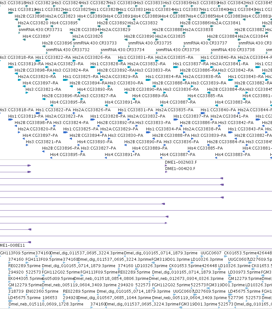This screenshot has width=272, height=309.
Task: Click purple arrow glyph below DME1-004I20.F
Action: click(166, 172)
